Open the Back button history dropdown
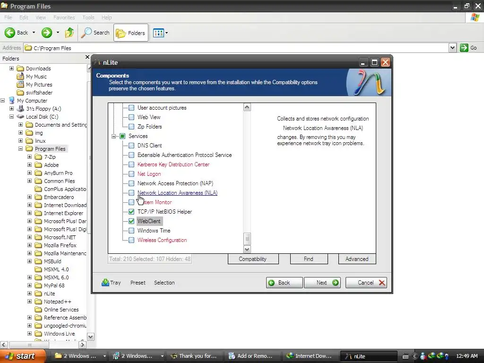484x363 pixels. click(x=34, y=33)
